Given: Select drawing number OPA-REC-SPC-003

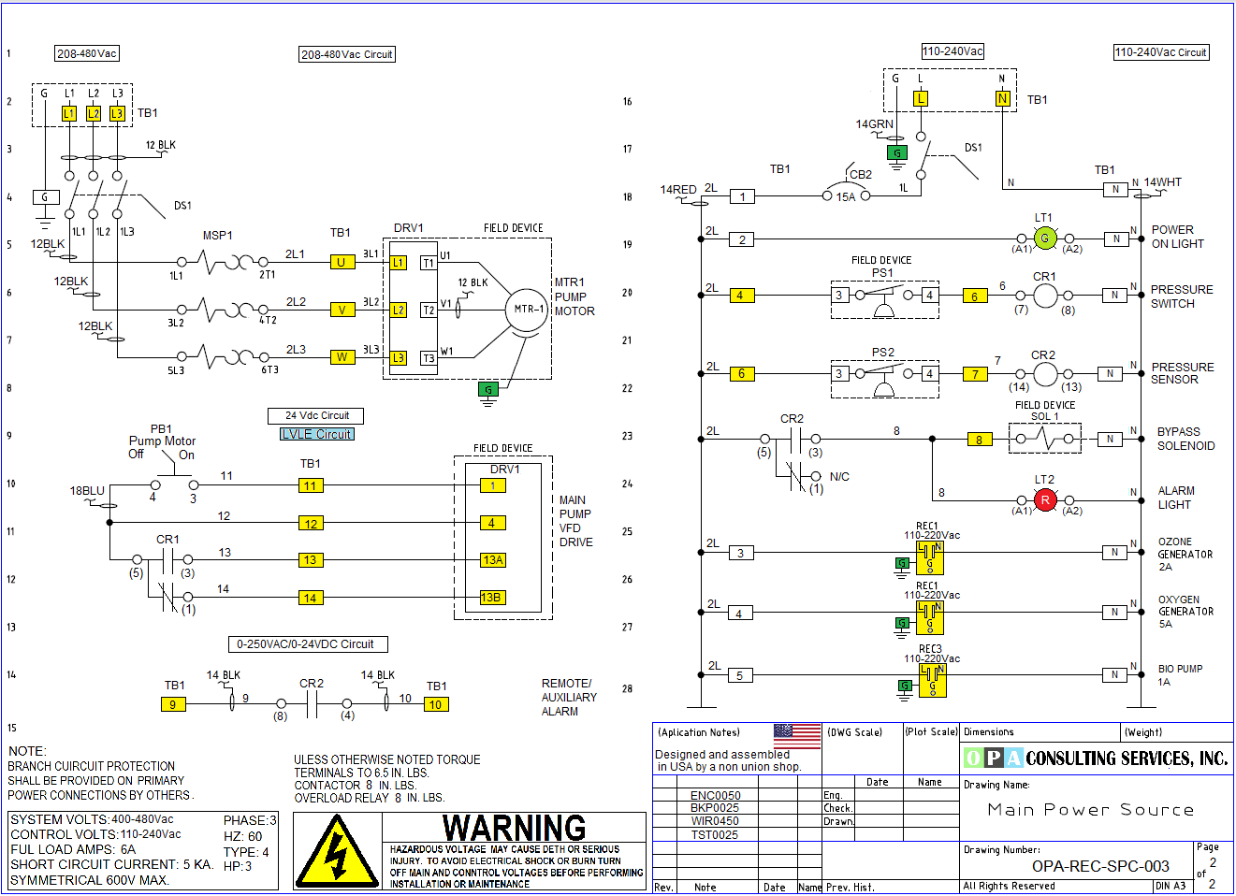Looking at the screenshot, I should [1100, 866].
